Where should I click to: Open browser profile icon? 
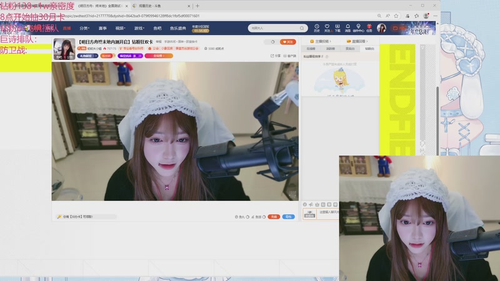(x=426, y=16)
